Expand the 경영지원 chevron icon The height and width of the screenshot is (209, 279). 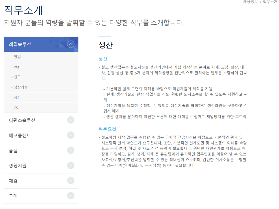coord(70,166)
